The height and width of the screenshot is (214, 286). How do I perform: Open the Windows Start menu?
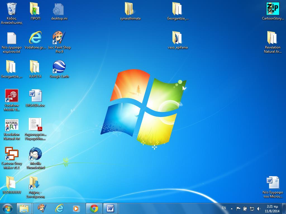(8, 208)
